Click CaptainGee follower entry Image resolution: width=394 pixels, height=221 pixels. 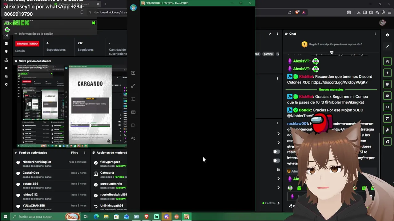[51, 175]
